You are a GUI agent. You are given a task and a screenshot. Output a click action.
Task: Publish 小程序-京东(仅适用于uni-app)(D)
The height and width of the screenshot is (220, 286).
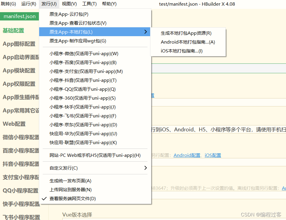(95, 125)
